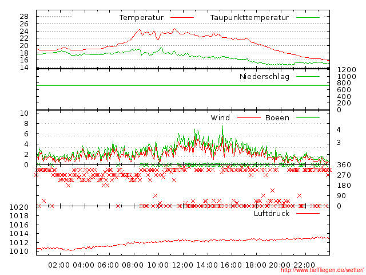Click the red line sample beside Temperatur
Viewport: 366px width, 275px height.
click(182, 18)
